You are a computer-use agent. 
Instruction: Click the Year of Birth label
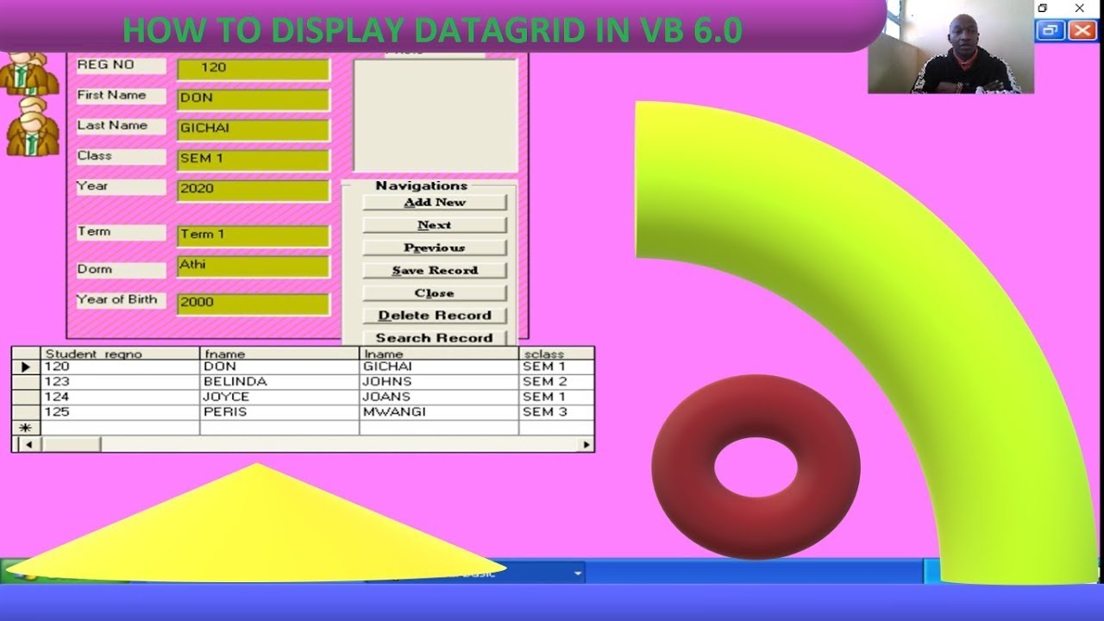[x=121, y=300]
